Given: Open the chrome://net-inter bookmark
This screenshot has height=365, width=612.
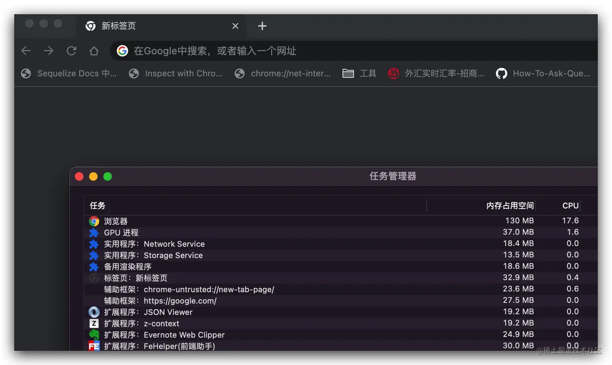Looking at the screenshot, I should pyautogui.click(x=283, y=73).
